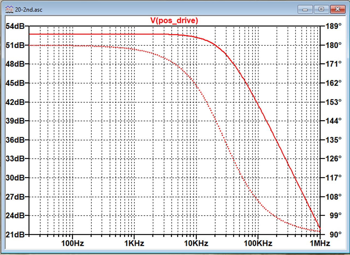The height and width of the screenshot is (255, 350).
Task: Click the 39dB magnitude axis label
Action: 15,121
